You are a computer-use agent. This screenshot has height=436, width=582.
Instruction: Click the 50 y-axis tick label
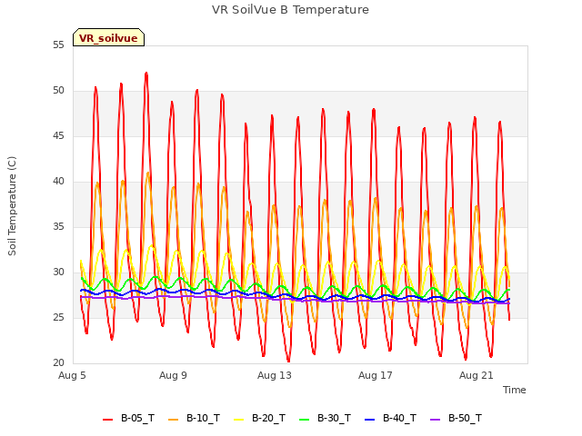[58, 91]
